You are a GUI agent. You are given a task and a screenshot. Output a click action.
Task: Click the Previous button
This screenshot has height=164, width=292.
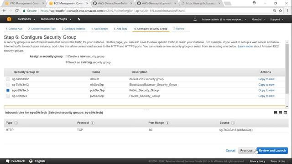pyautogui.click(x=246, y=151)
